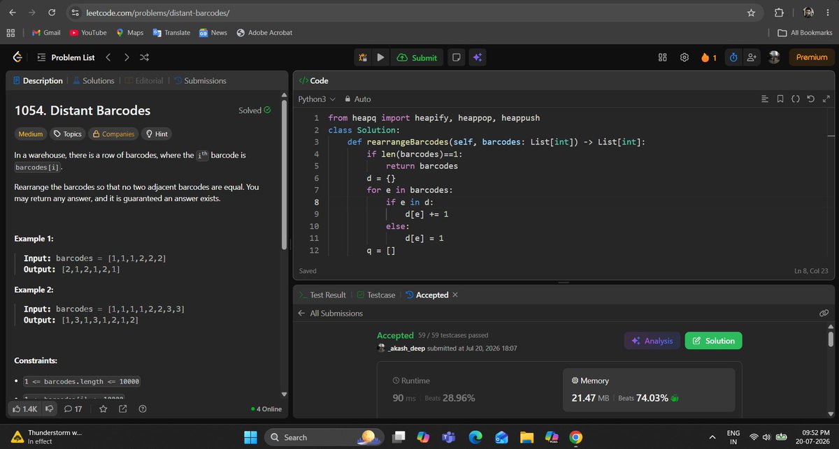Run the code with the play button
The width and height of the screenshot is (839, 449).
pos(381,58)
